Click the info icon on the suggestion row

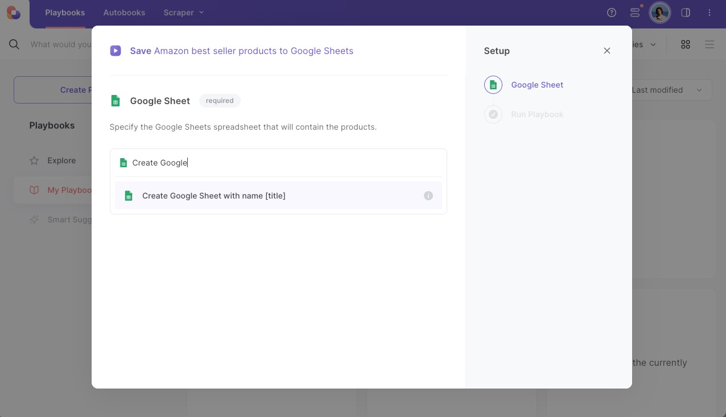point(428,196)
